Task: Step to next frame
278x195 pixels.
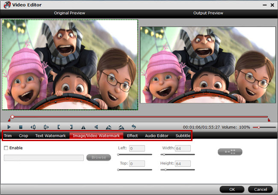Action: point(46,127)
